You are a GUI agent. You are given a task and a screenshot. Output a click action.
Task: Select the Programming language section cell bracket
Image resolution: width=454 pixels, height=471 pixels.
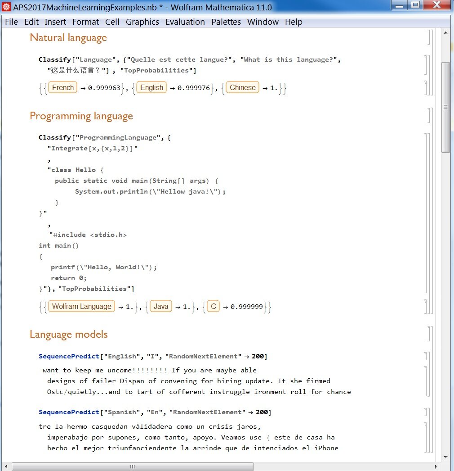click(x=429, y=116)
